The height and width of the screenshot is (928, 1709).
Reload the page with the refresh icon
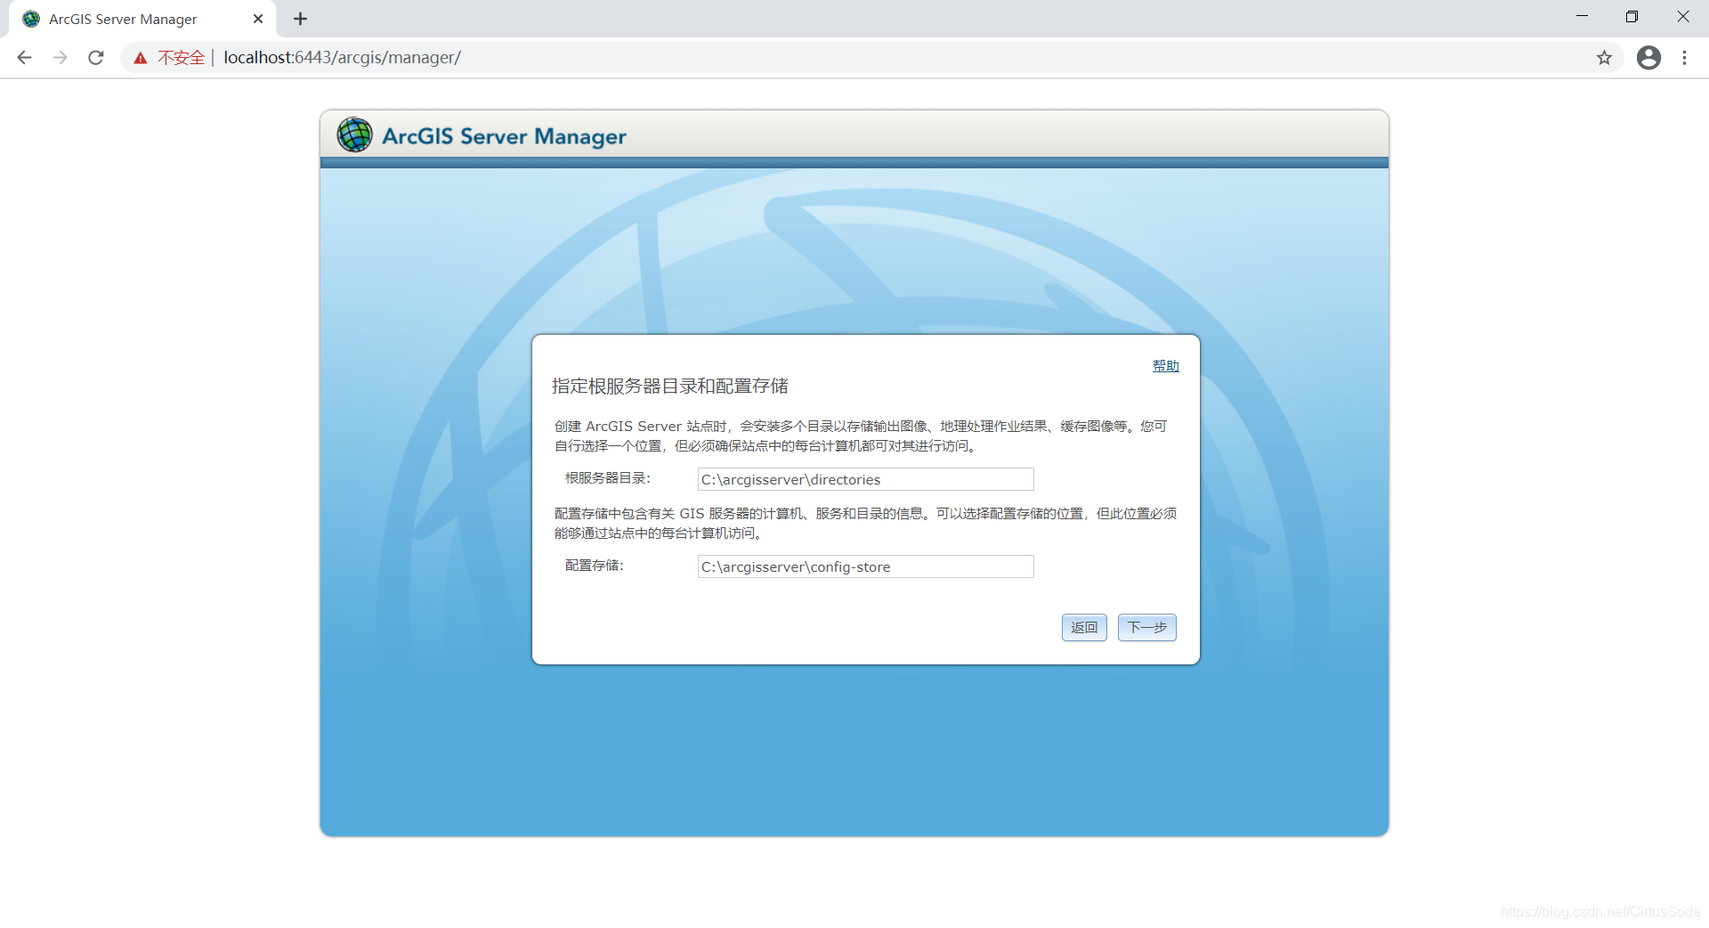click(96, 58)
